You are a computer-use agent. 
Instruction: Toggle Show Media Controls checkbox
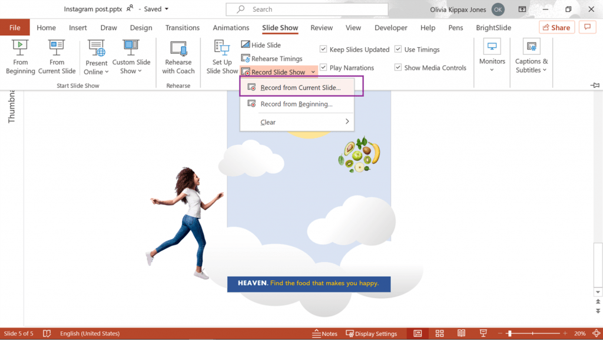click(398, 67)
